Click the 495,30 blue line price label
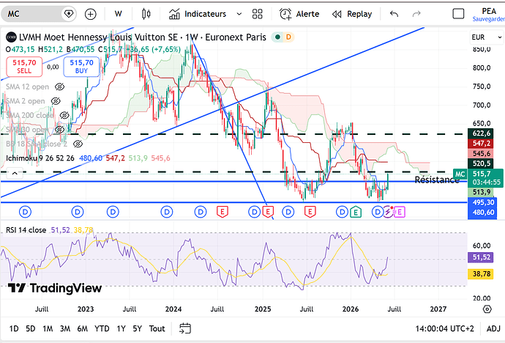 [x=482, y=202]
